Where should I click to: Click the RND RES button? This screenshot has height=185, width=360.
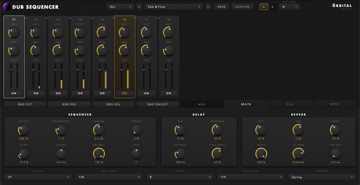coord(69,104)
